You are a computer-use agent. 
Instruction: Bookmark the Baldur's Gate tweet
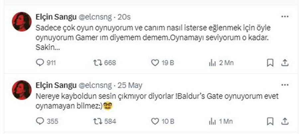tap(270, 122)
